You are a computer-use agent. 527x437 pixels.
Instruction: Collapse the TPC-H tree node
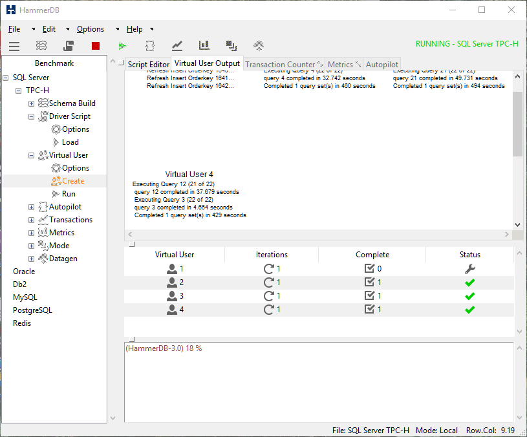[x=19, y=91]
